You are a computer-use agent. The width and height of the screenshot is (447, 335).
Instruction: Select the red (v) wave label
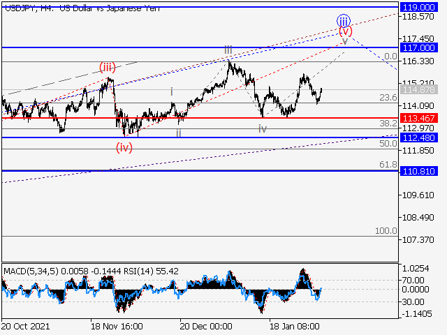[x=346, y=31]
